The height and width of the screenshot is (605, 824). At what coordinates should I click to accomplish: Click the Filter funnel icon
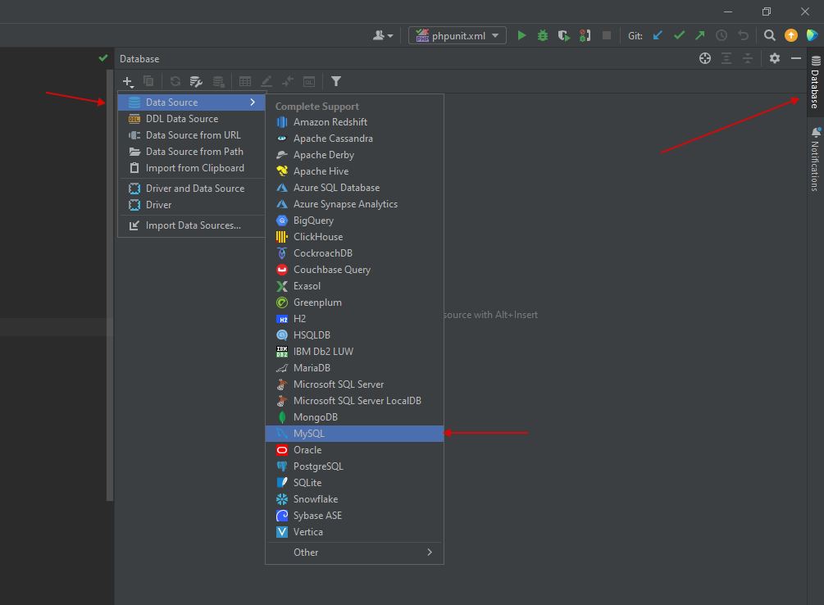(336, 81)
